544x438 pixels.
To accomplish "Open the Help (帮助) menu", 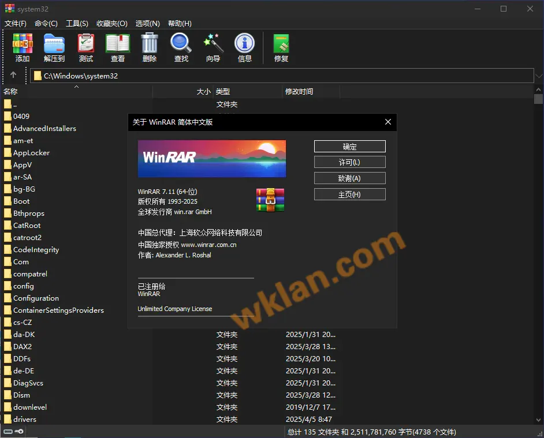I will point(180,23).
